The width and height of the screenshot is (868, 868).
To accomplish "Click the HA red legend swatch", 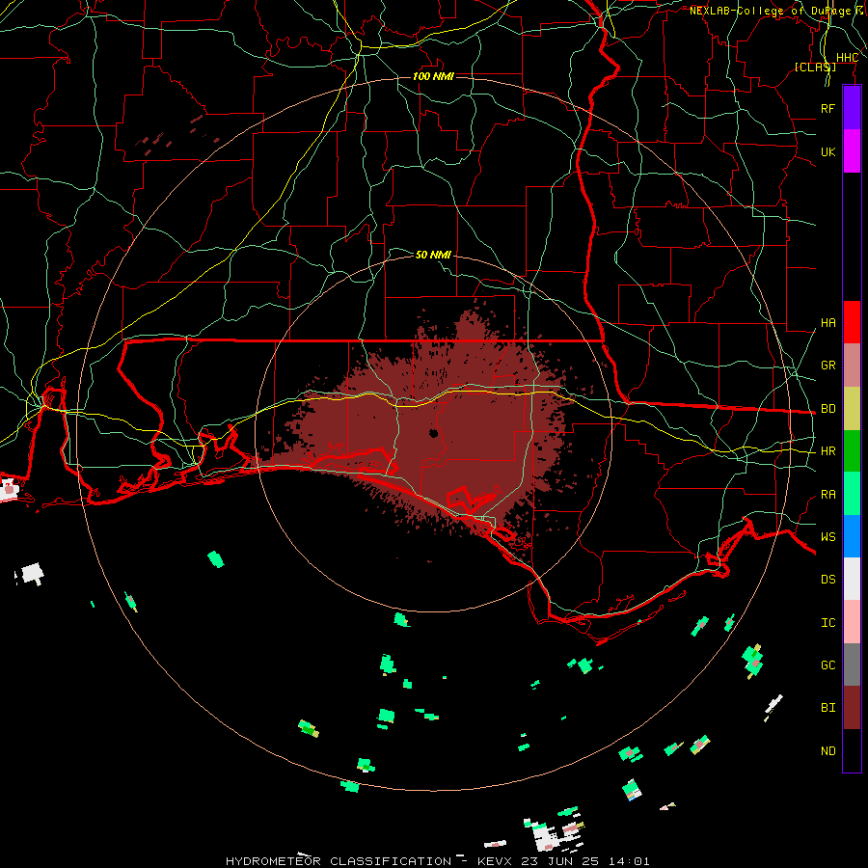I will [x=852, y=322].
